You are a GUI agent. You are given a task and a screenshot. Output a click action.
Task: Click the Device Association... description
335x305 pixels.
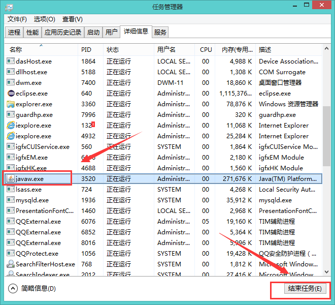coord(288,62)
